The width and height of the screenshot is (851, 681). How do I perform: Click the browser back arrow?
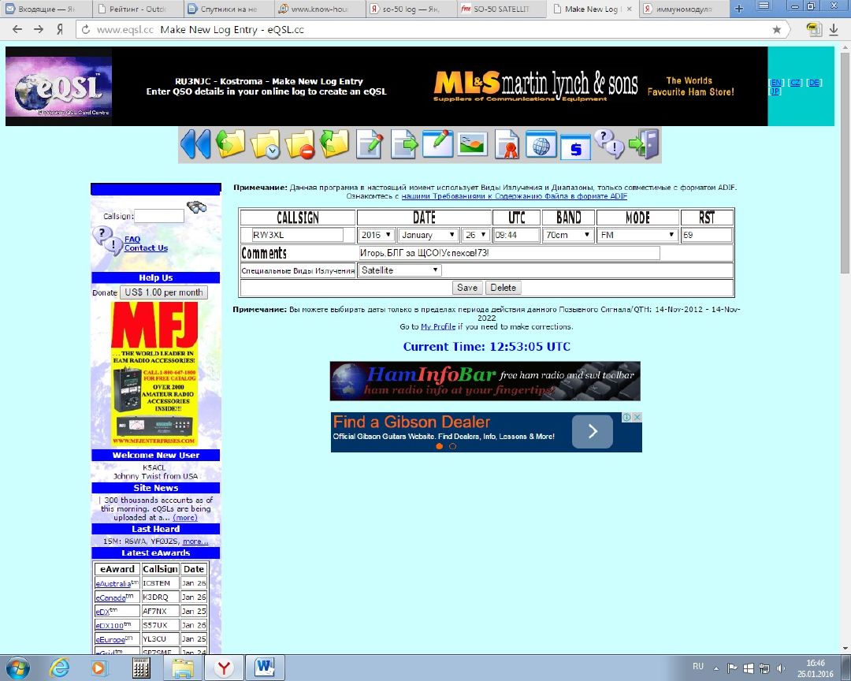tap(17, 29)
